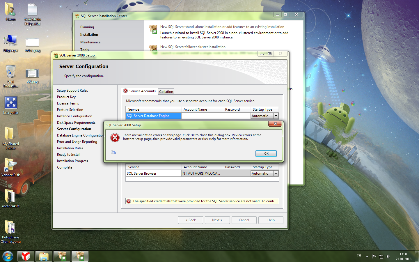Click stand-alone installation box icon

point(153,29)
